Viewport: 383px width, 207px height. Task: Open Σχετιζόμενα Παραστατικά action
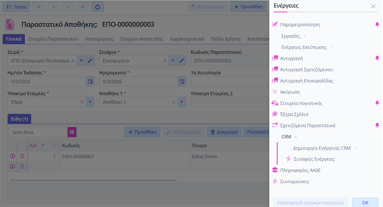307,126
